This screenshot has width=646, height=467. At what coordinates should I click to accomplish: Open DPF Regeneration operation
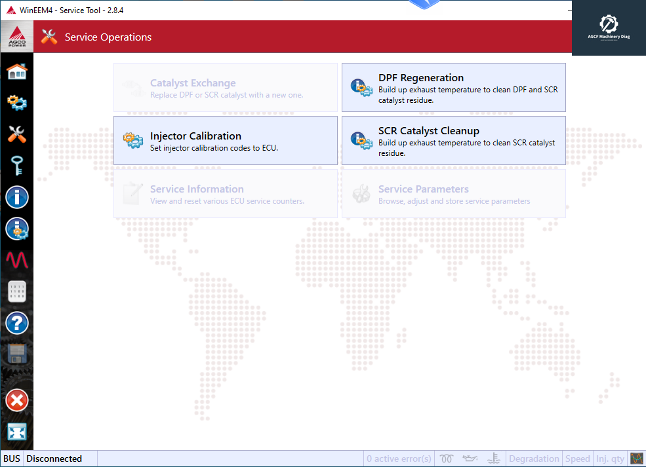(x=453, y=88)
